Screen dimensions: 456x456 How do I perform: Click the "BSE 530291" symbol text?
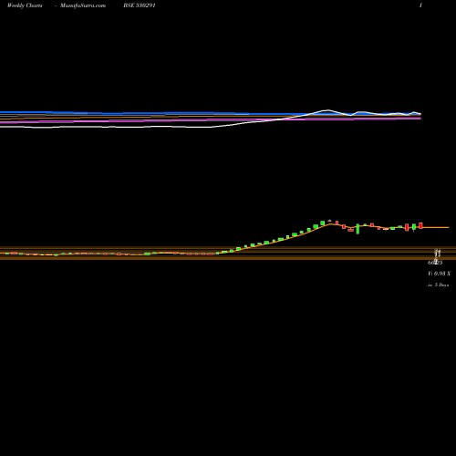coord(140,5)
